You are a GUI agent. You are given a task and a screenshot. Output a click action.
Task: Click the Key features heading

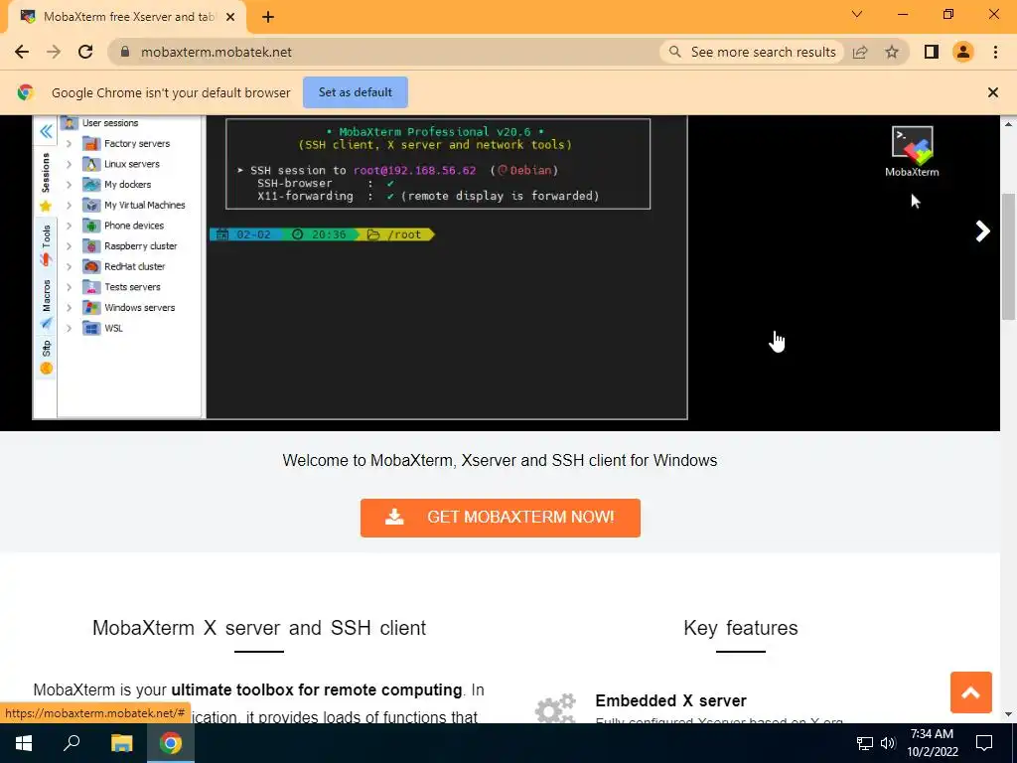point(741,628)
